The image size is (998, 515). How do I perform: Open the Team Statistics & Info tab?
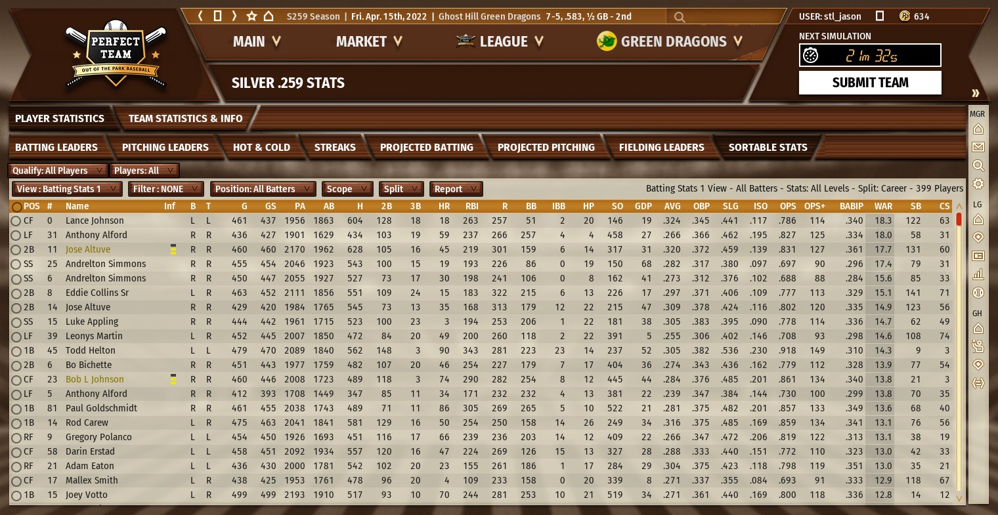pyautogui.click(x=185, y=119)
